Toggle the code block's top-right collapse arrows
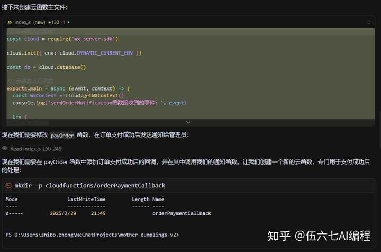 tap(369, 22)
